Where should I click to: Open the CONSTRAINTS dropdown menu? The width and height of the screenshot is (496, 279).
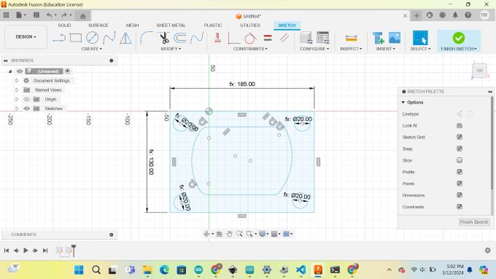[x=250, y=49]
